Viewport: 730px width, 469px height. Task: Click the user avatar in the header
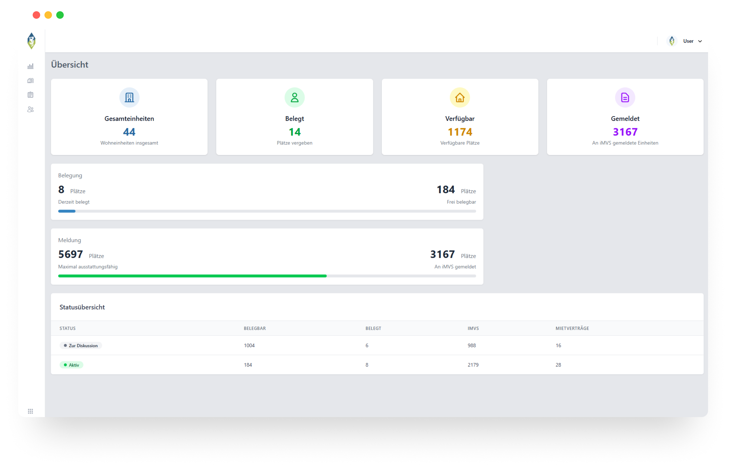pos(672,41)
